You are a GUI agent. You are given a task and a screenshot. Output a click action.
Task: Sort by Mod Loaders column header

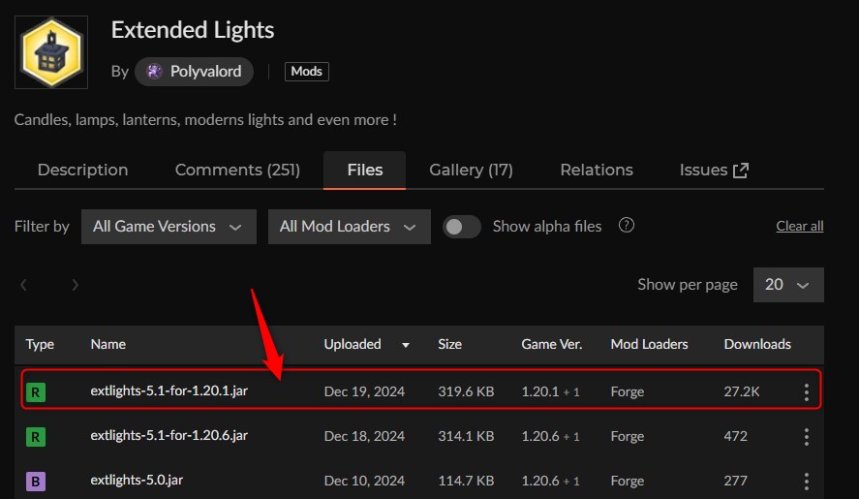point(649,344)
